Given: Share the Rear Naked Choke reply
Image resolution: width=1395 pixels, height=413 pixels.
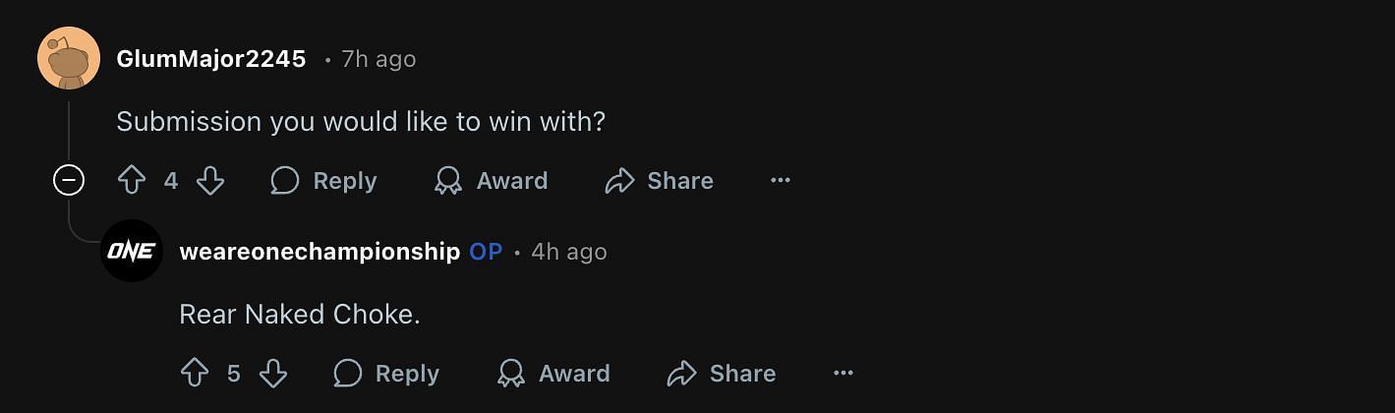Looking at the screenshot, I should 723,374.
